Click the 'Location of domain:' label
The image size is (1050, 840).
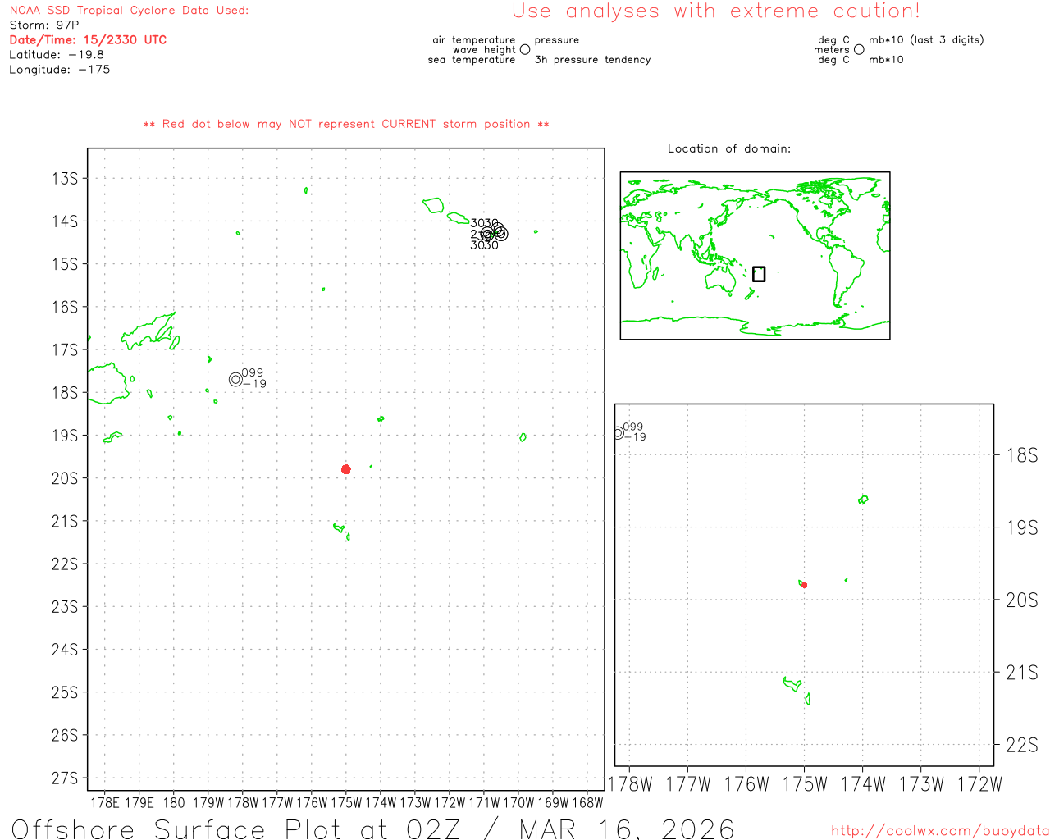point(728,148)
